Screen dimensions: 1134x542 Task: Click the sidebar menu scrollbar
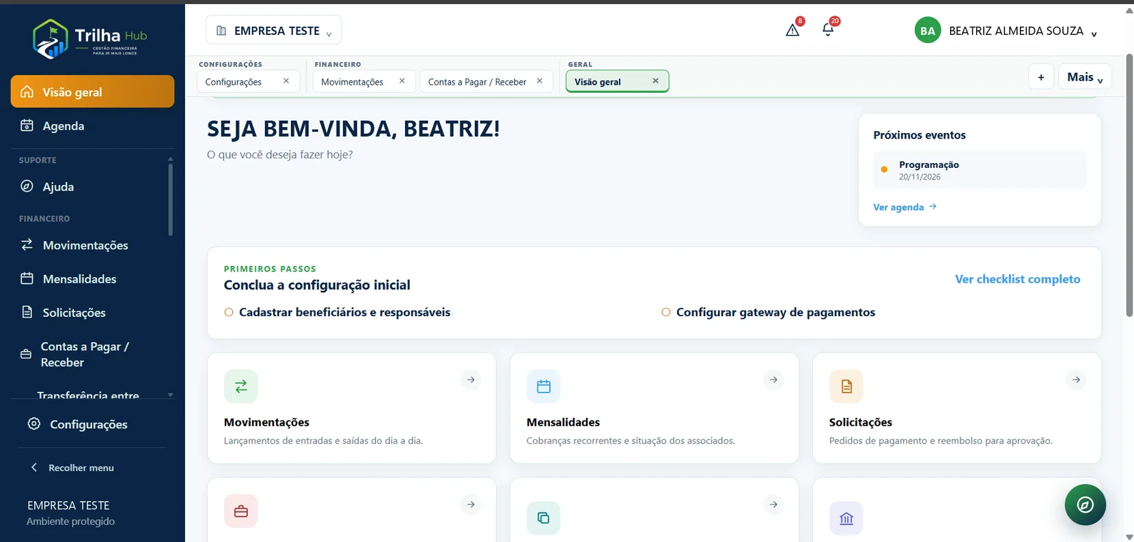pyautogui.click(x=170, y=199)
